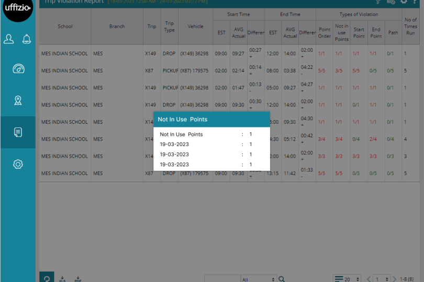This screenshot has height=282, width=424.
Task: Click the refresh button at bottom left
Action: (47, 279)
